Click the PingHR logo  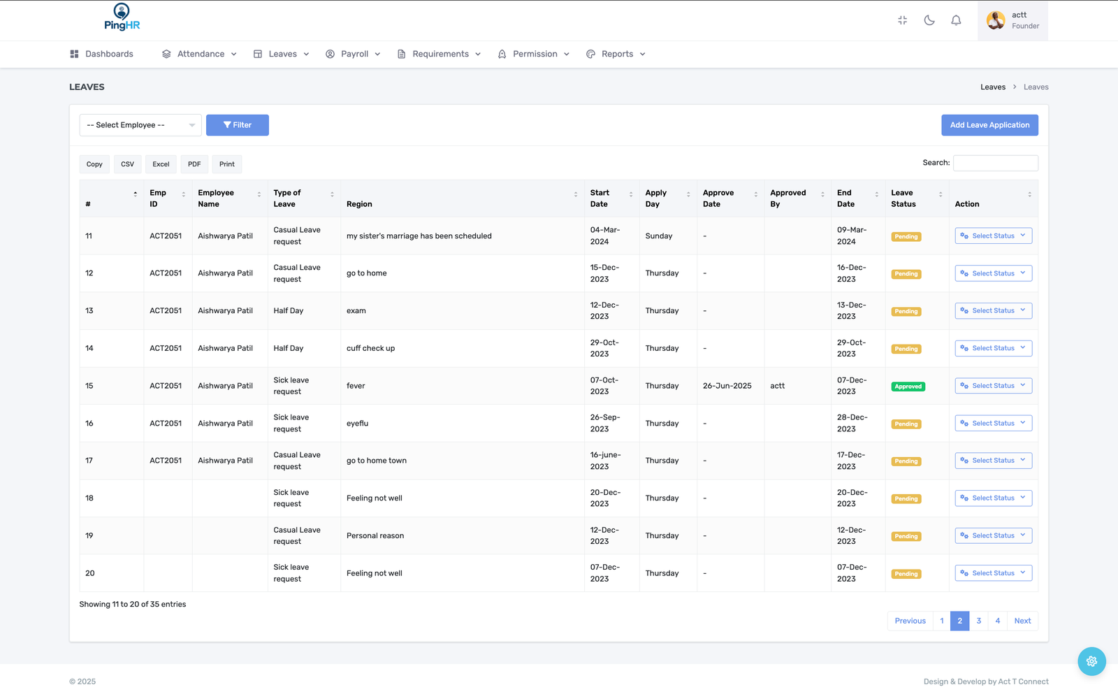[x=122, y=17]
